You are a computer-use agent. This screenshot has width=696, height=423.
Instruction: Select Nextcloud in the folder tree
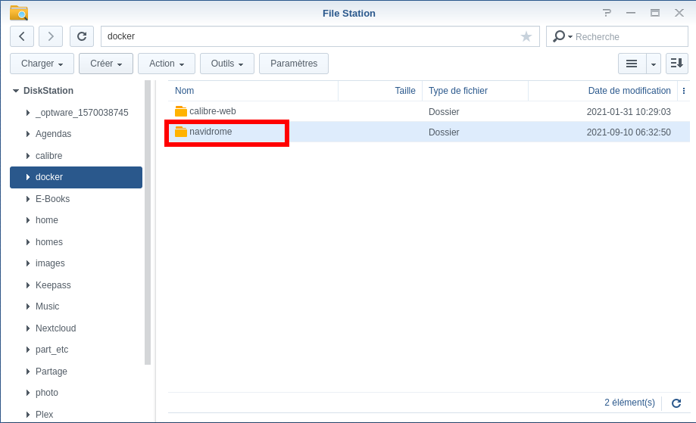[55, 328]
